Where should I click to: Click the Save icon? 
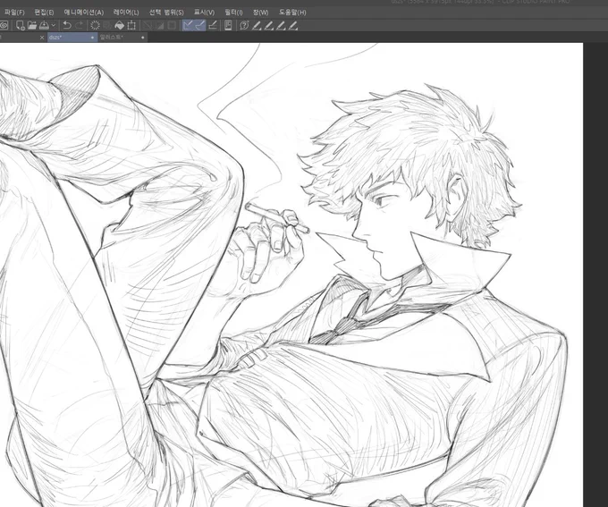[x=44, y=26]
